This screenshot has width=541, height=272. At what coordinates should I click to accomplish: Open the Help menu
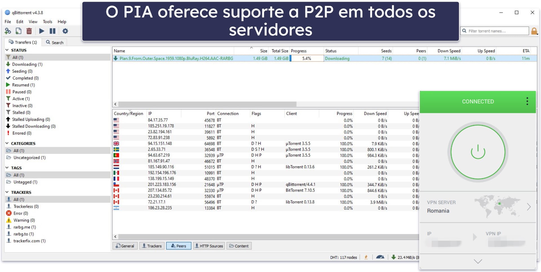click(x=62, y=22)
